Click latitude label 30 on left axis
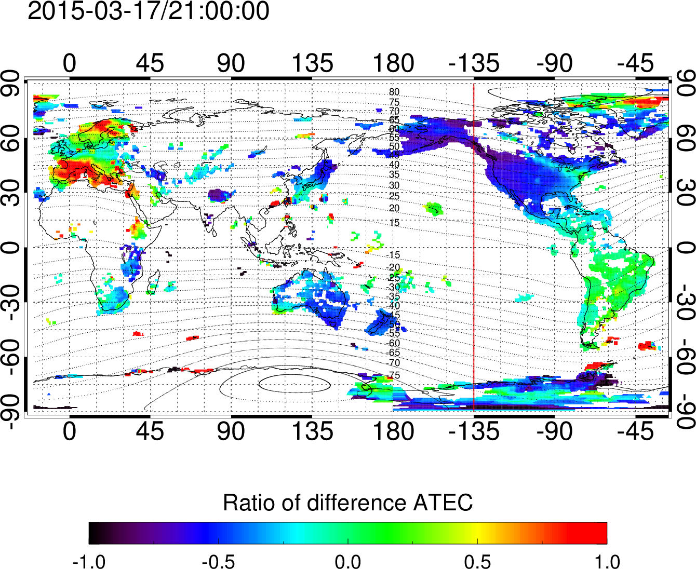 pyautogui.click(x=10, y=193)
